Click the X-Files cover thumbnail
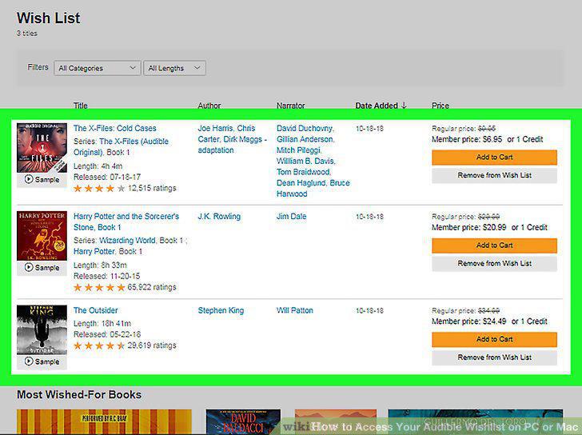Screen dimensions: 582x435 [42, 148]
